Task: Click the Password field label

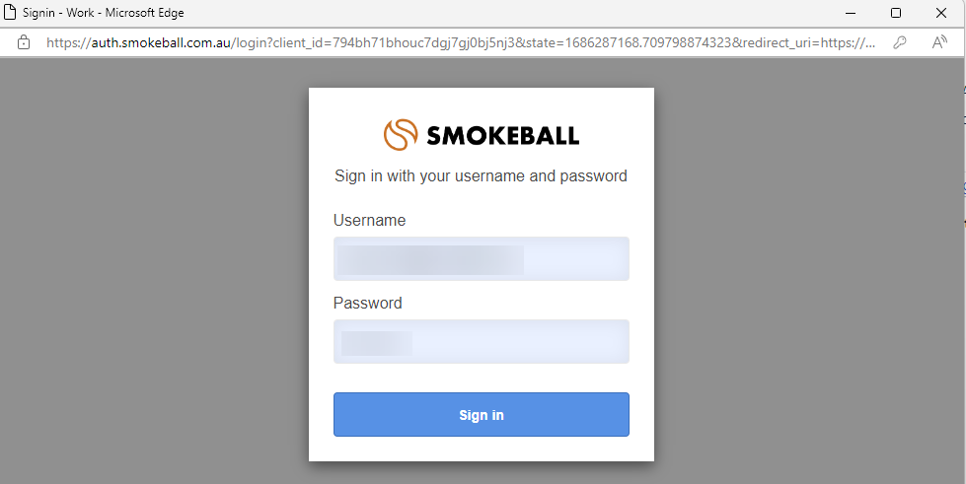Action: click(367, 304)
